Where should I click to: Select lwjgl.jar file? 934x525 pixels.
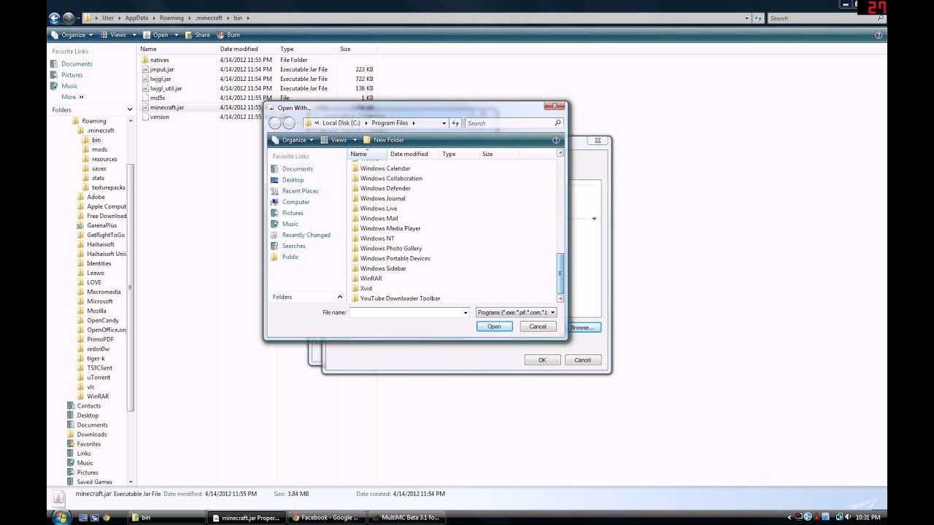161,79
